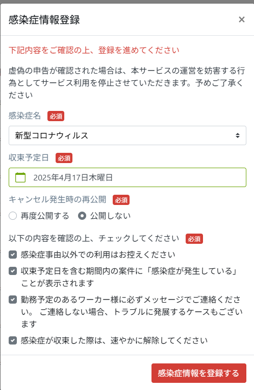Toggle the 収束予定日を含む期間内の案件 checkbox
Image resolution: width=254 pixels, height=390 pixels.
13,271
